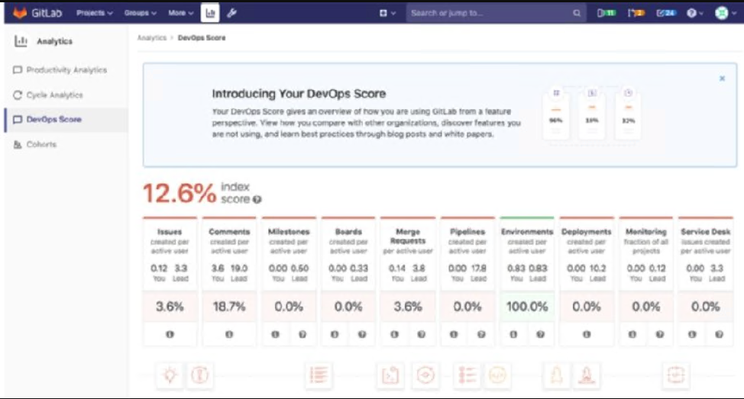The image size is (744, 399).
Task: Expand the More dropdown in navbar
Action: click(181, 13)
